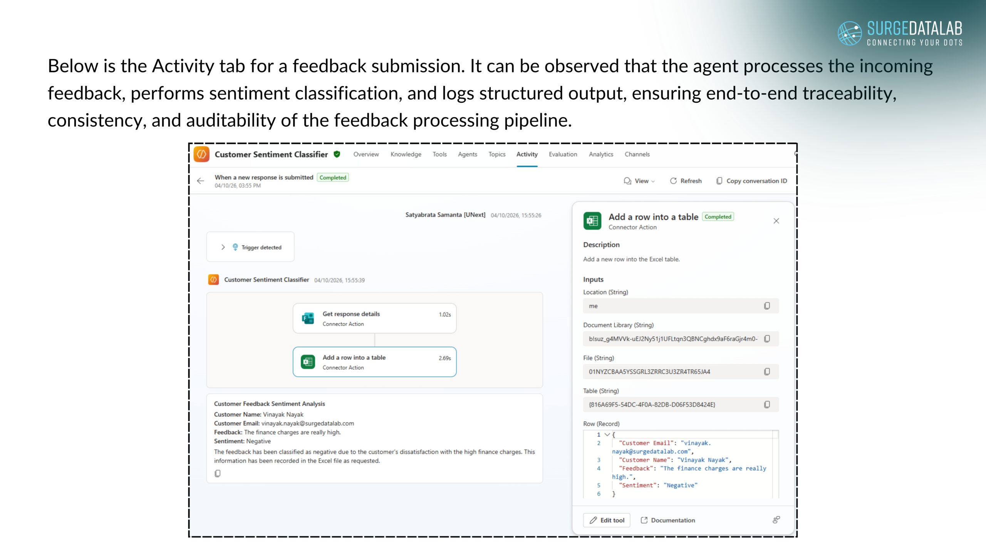The width and height of the screenshot is (986, 554).
Task: Expand the Trigger detected step
Action: coord(223,247)
